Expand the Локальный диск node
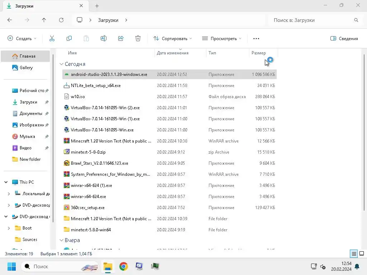This screenshot has width=367, height=275. point(9,194)
